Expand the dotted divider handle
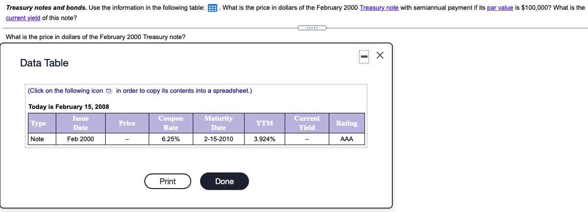This screenshot has width=588, height=212. (x=311, y=27)
